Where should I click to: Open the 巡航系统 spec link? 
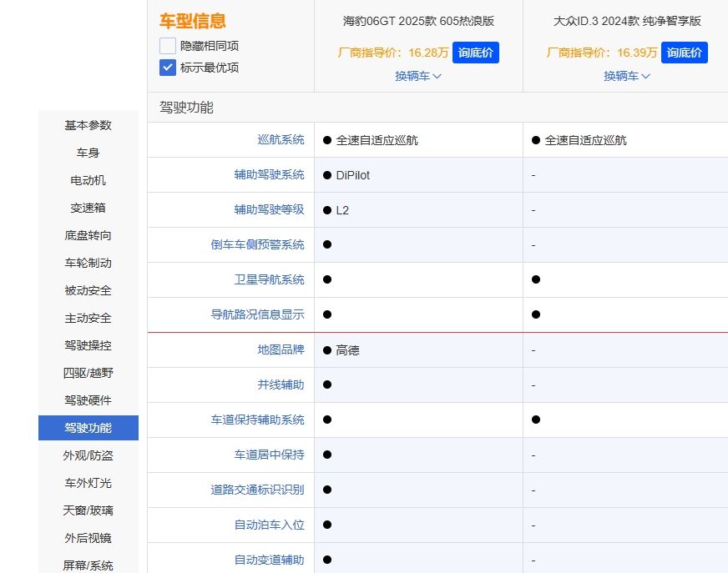click(x=281, y=139)
